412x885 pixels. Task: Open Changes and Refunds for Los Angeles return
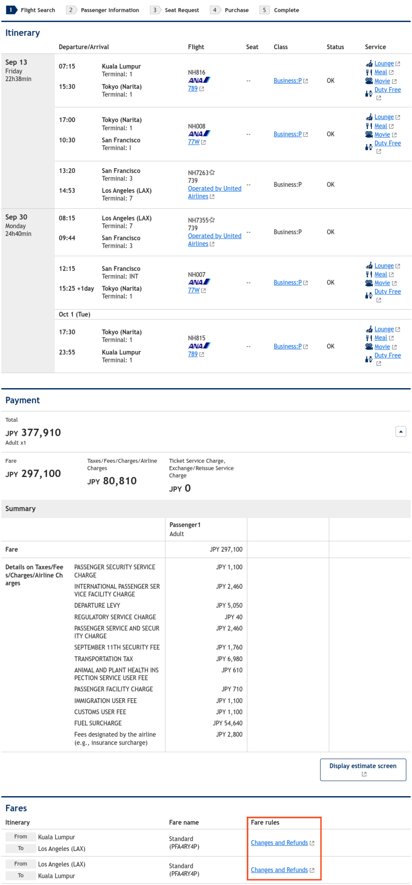point(279,870)
